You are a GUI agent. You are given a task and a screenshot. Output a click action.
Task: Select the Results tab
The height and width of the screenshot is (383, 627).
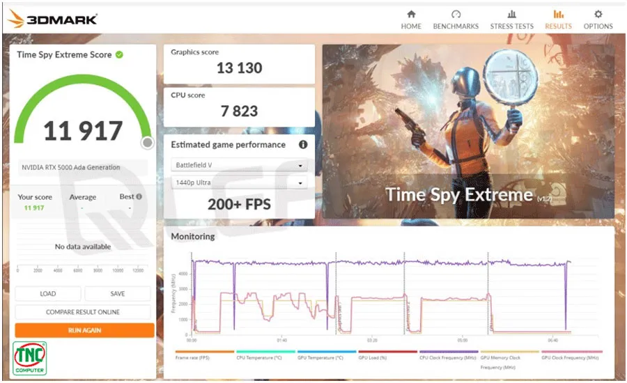558,20
